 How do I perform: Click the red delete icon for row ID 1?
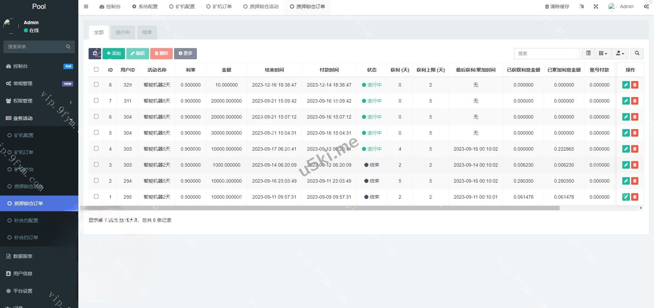[x=635, y=197]
